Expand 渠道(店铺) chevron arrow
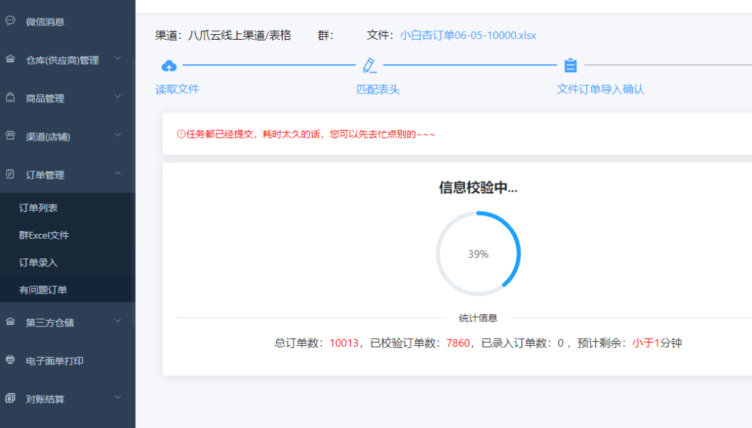The image size is (752, 428). click(x=118, y=135)
